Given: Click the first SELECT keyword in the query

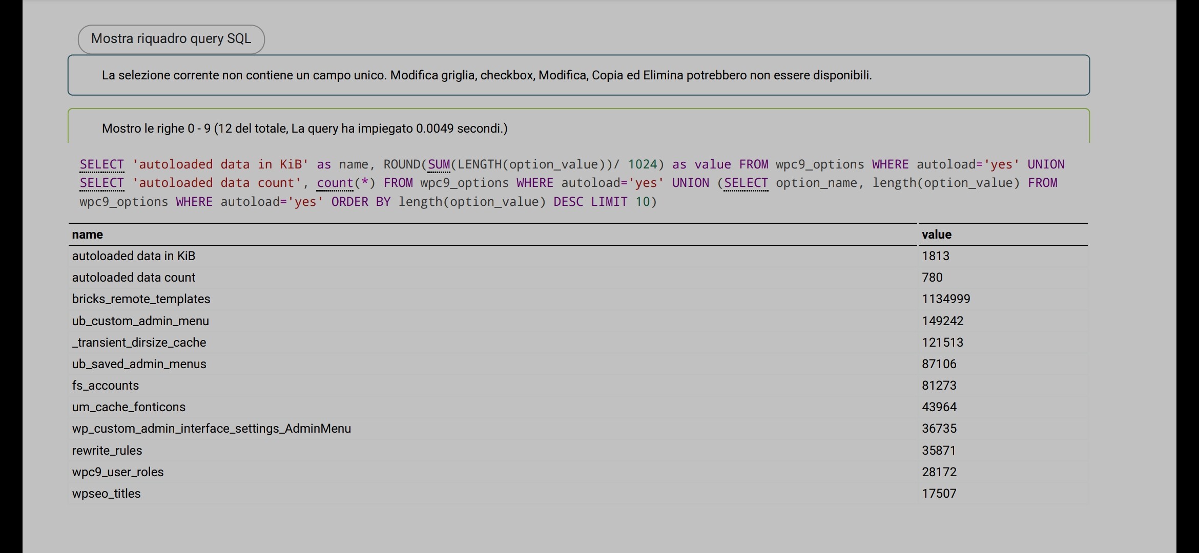Looking at the screenshot, I should (x=102, y=164).
